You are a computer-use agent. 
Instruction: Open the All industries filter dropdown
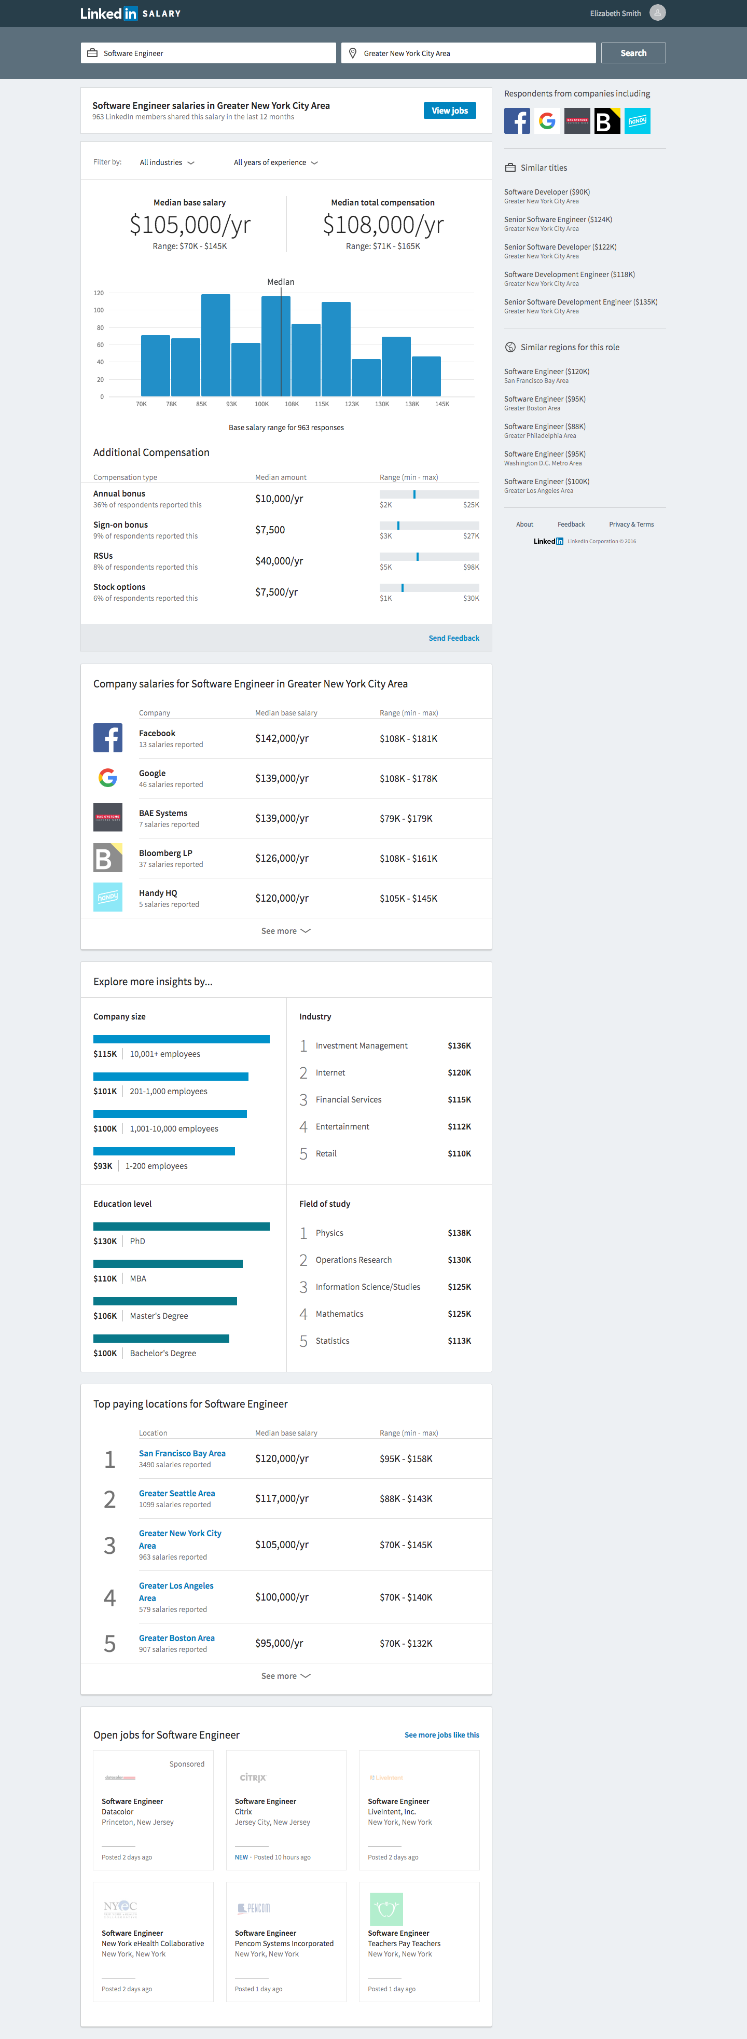[x=167, y=162]
